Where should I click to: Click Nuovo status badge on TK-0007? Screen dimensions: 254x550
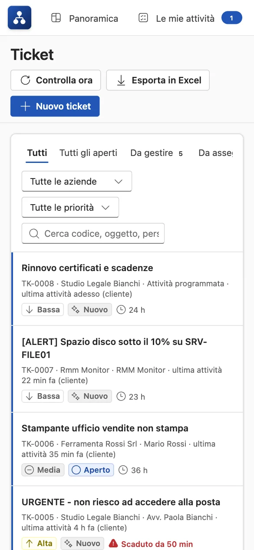[x=90, y=396]
